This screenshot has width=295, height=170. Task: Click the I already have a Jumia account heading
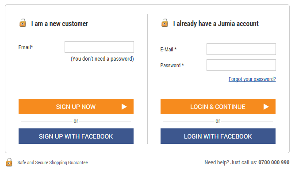tap(216, 24)
